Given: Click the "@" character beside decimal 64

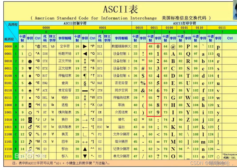Looking at the screenshot, I should coord(173,47).
